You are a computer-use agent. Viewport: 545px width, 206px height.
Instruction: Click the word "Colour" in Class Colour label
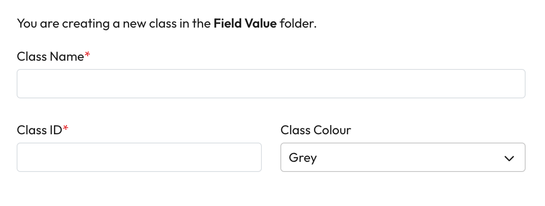point(332,130)
